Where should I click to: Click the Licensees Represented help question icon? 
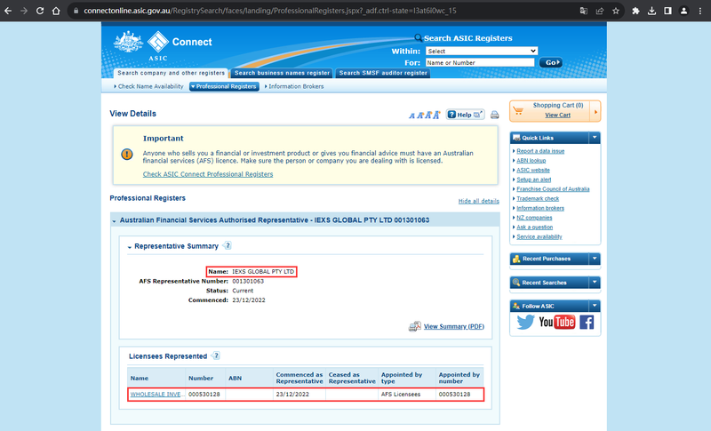coord(216,355)
